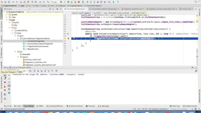Open the Terminal tool window tab

click(x=90, y=106)
